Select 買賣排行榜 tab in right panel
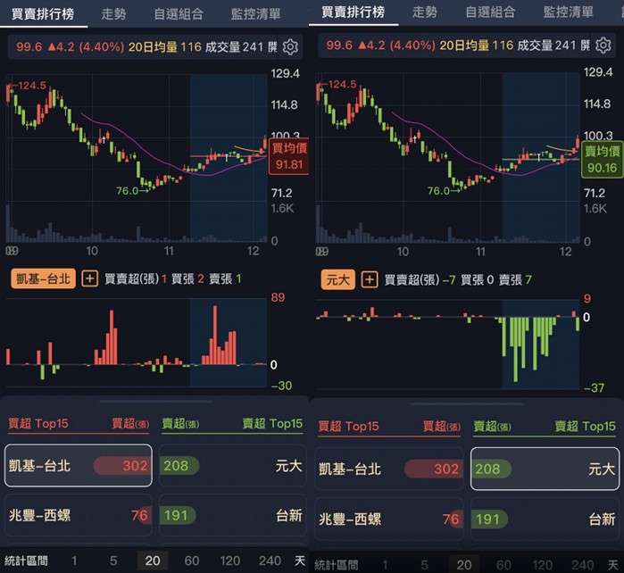The height and width of the screenshot is (573, 624). tap(353, 12)
